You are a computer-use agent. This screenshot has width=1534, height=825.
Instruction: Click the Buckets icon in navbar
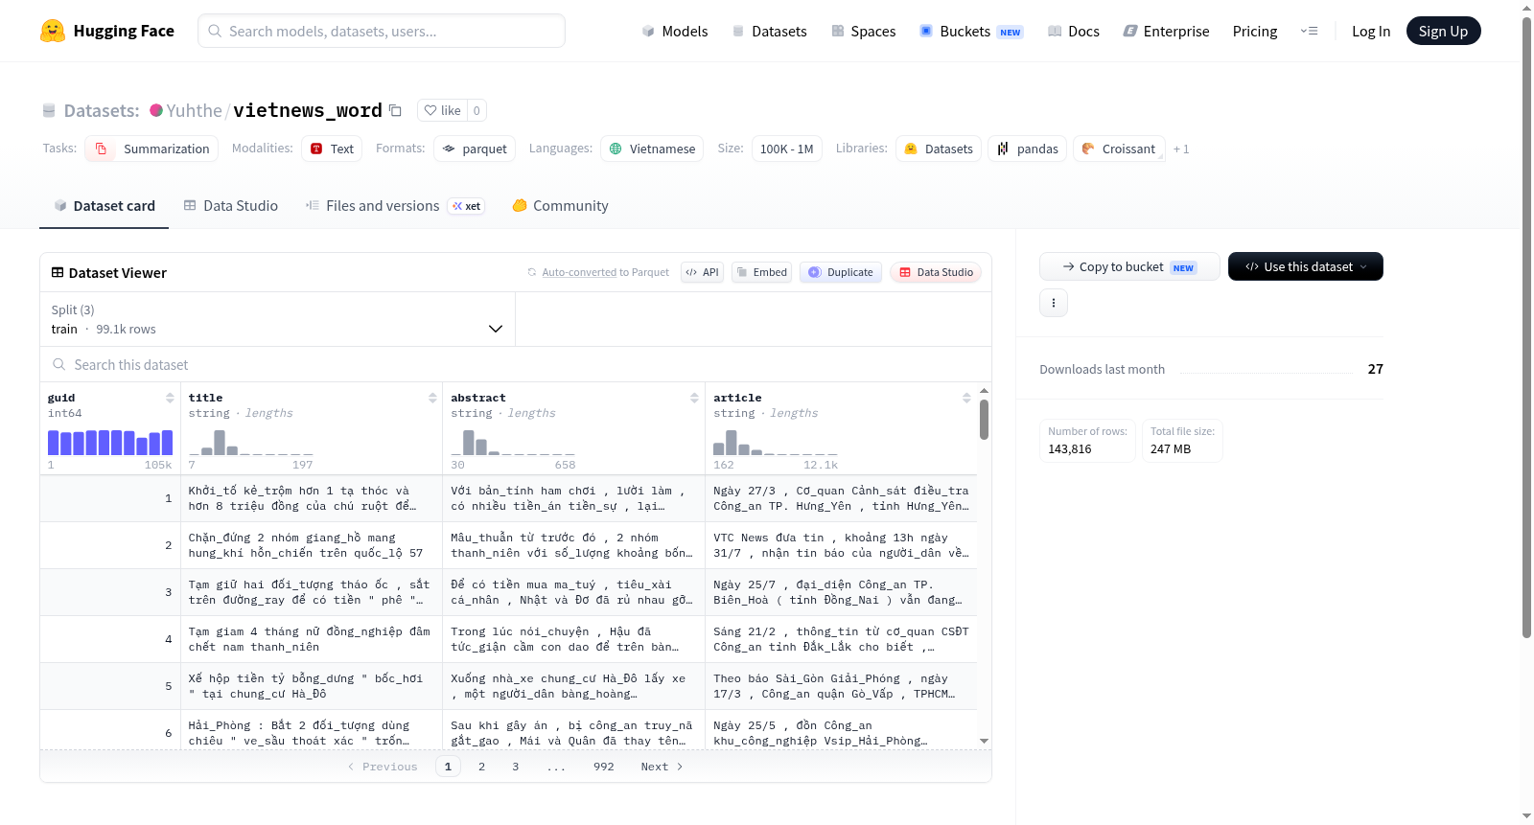pyautogui.click(x=926, y=31)
